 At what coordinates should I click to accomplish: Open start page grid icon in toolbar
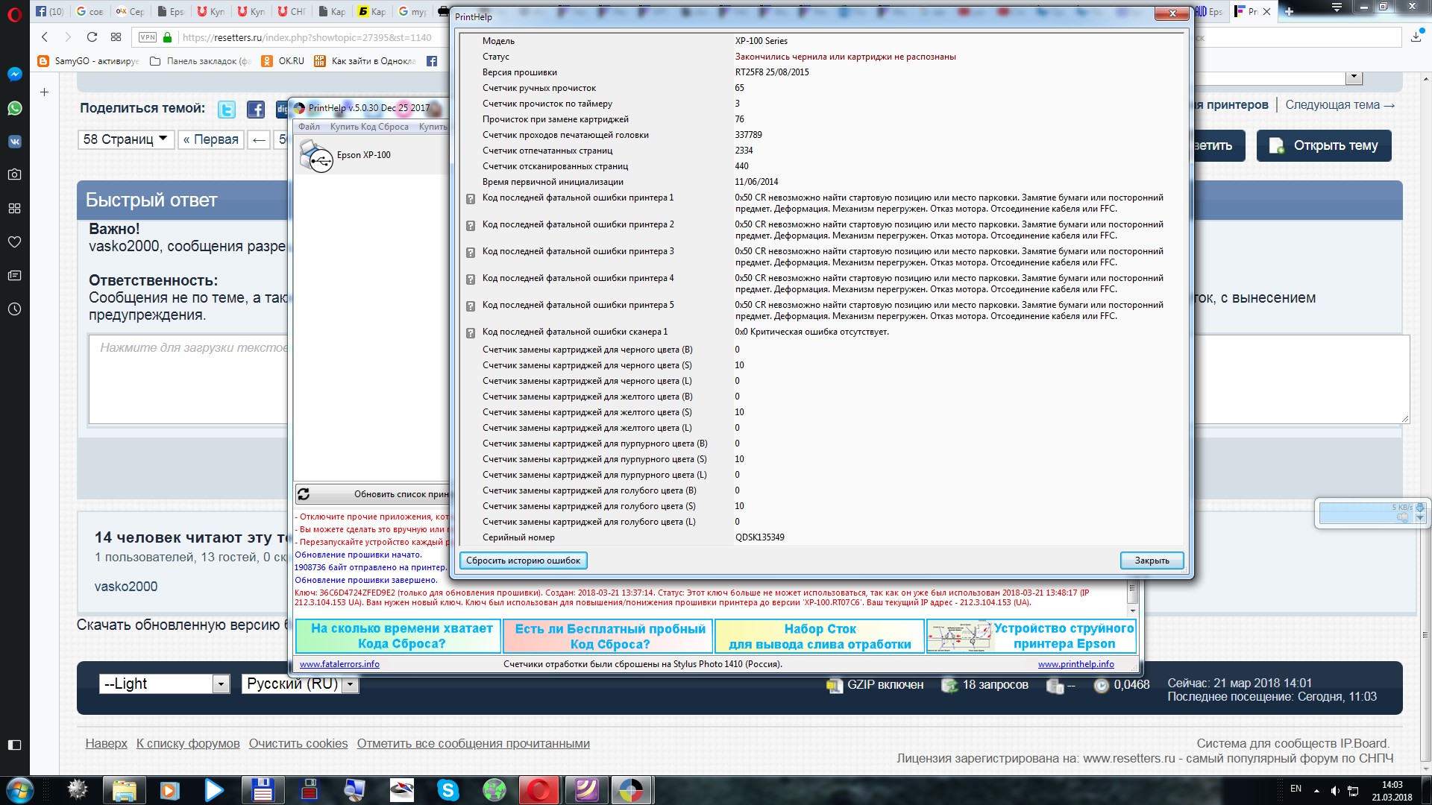[116, 37]
